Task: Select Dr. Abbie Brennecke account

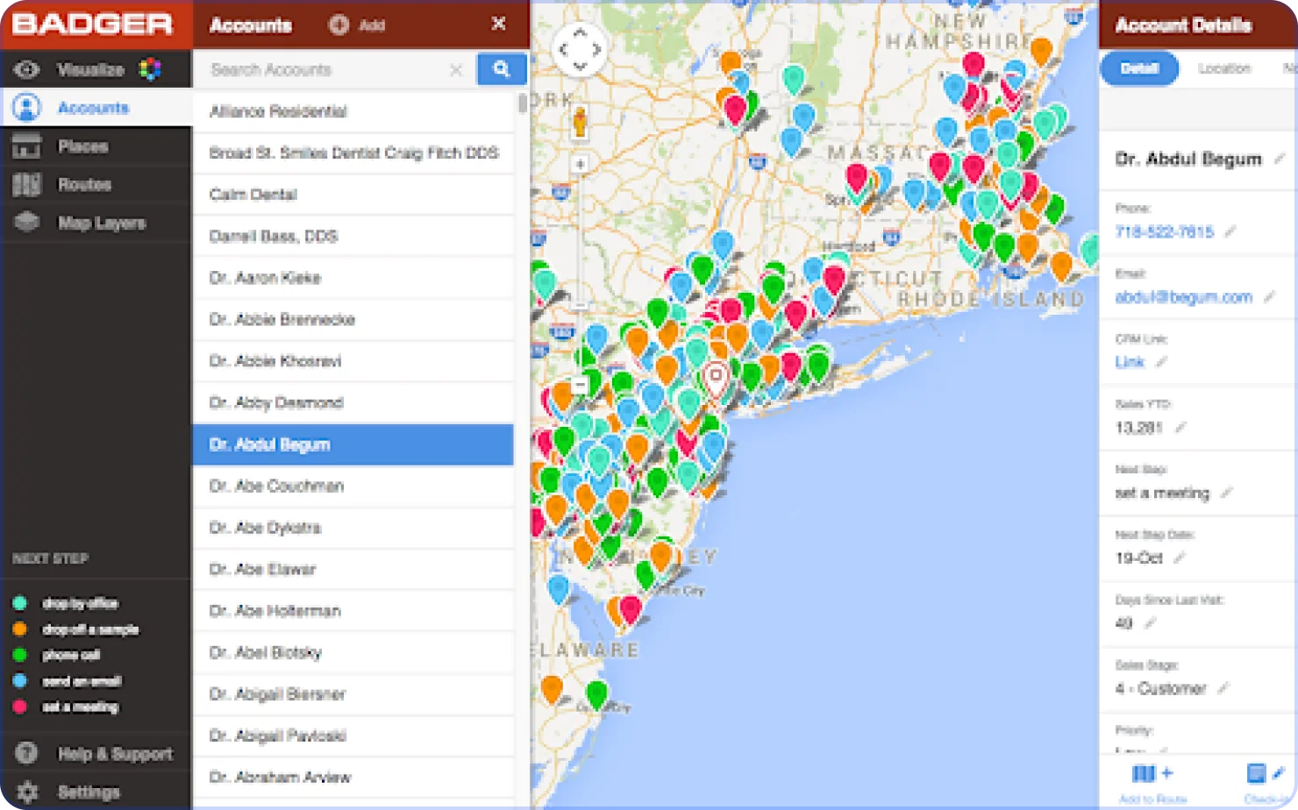Action: click(353, 319)
